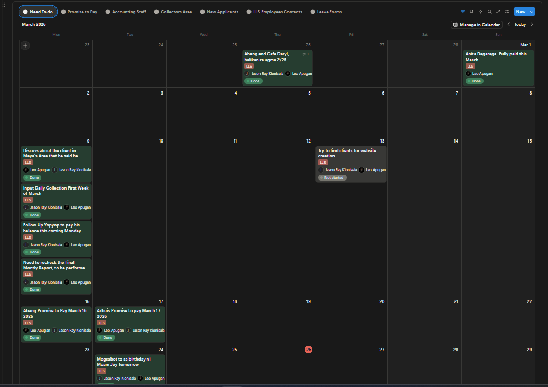This screenshot has height=387, width=548.
Task: Open the Collectors Area view
Action: pyautogui.click(x=174, y=11)
